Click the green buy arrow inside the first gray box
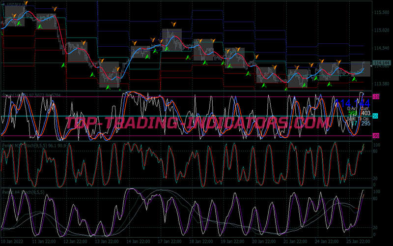Viewport: 393px width, 246px height. (x=19, y=23)
